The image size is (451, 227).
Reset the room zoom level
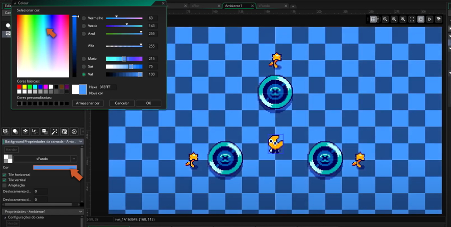pyautogui.click(x=394, y=19)
